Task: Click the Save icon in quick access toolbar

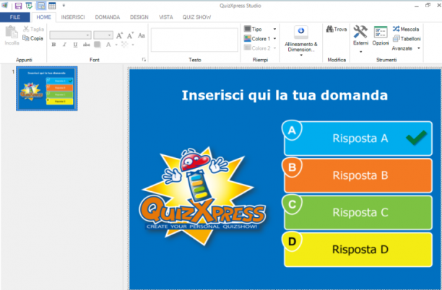Action: [18, 6]
